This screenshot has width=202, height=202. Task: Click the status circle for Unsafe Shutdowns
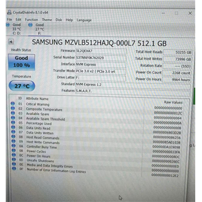click(x=13, y=159)
